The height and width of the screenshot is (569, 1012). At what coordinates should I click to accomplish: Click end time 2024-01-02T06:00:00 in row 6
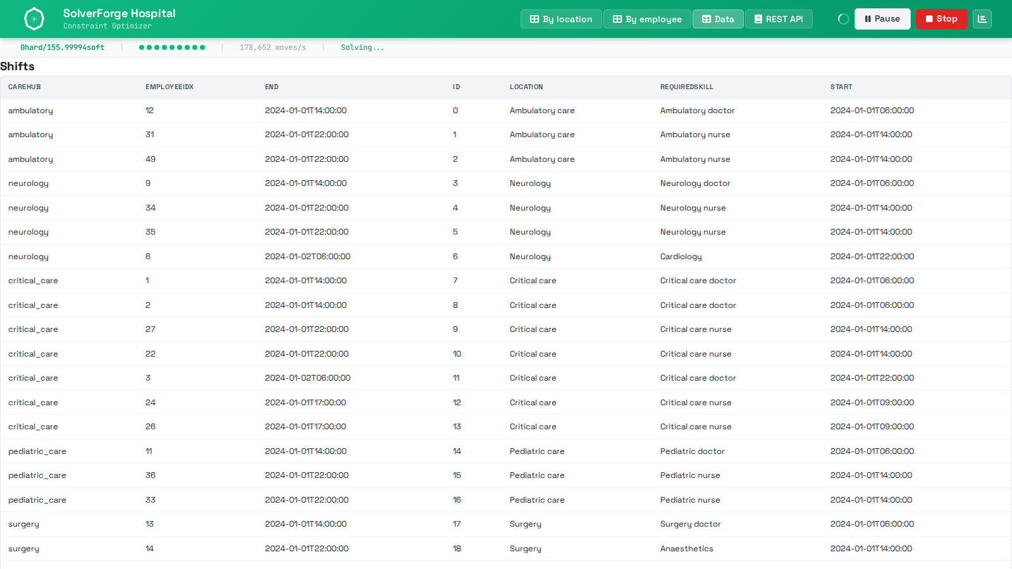pos(307,257)
